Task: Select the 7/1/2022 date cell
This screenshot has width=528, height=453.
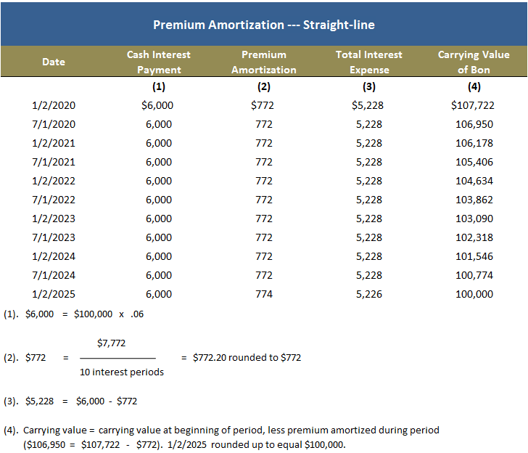Action: 54,200
